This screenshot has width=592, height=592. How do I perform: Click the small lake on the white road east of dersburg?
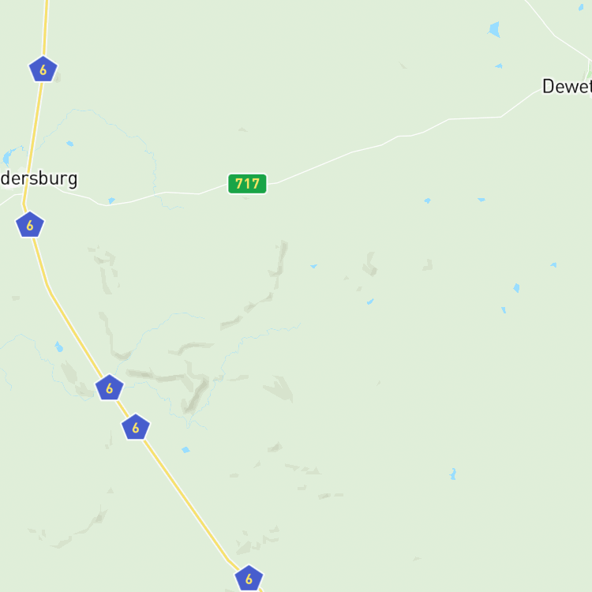111,200
